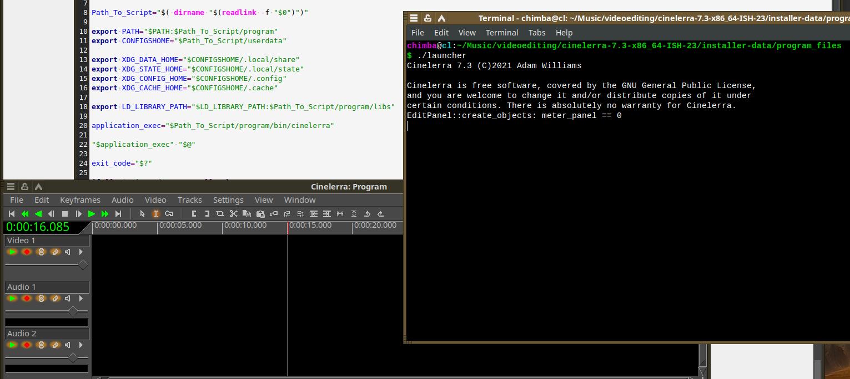Mute the Audio 2 track

pyautogui.click(x=68, y=345)
